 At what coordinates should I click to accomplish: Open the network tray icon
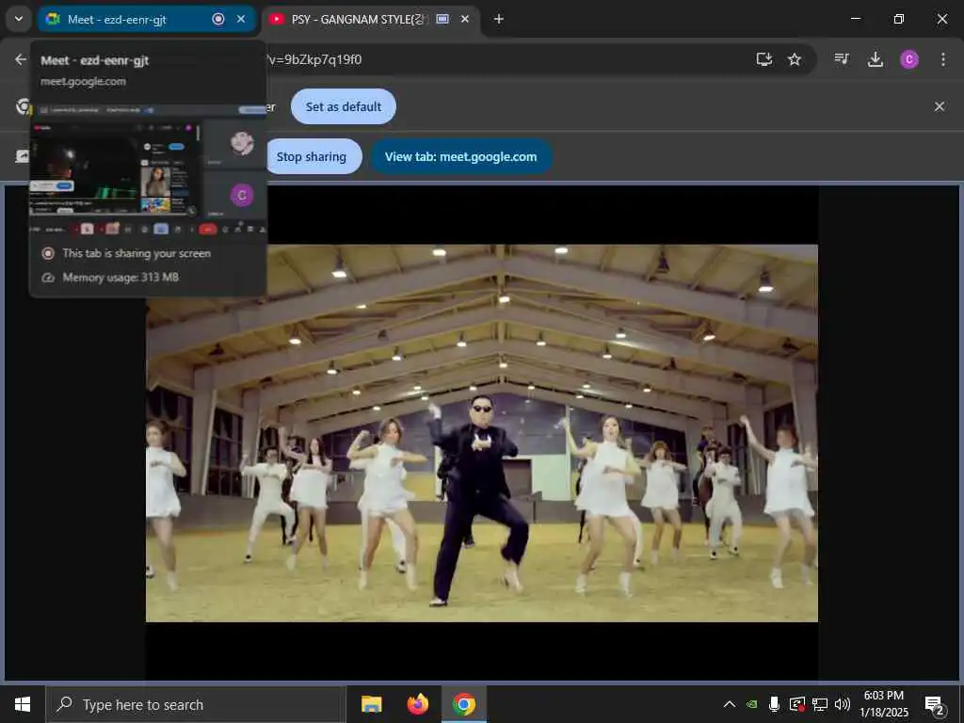point(820,704)
